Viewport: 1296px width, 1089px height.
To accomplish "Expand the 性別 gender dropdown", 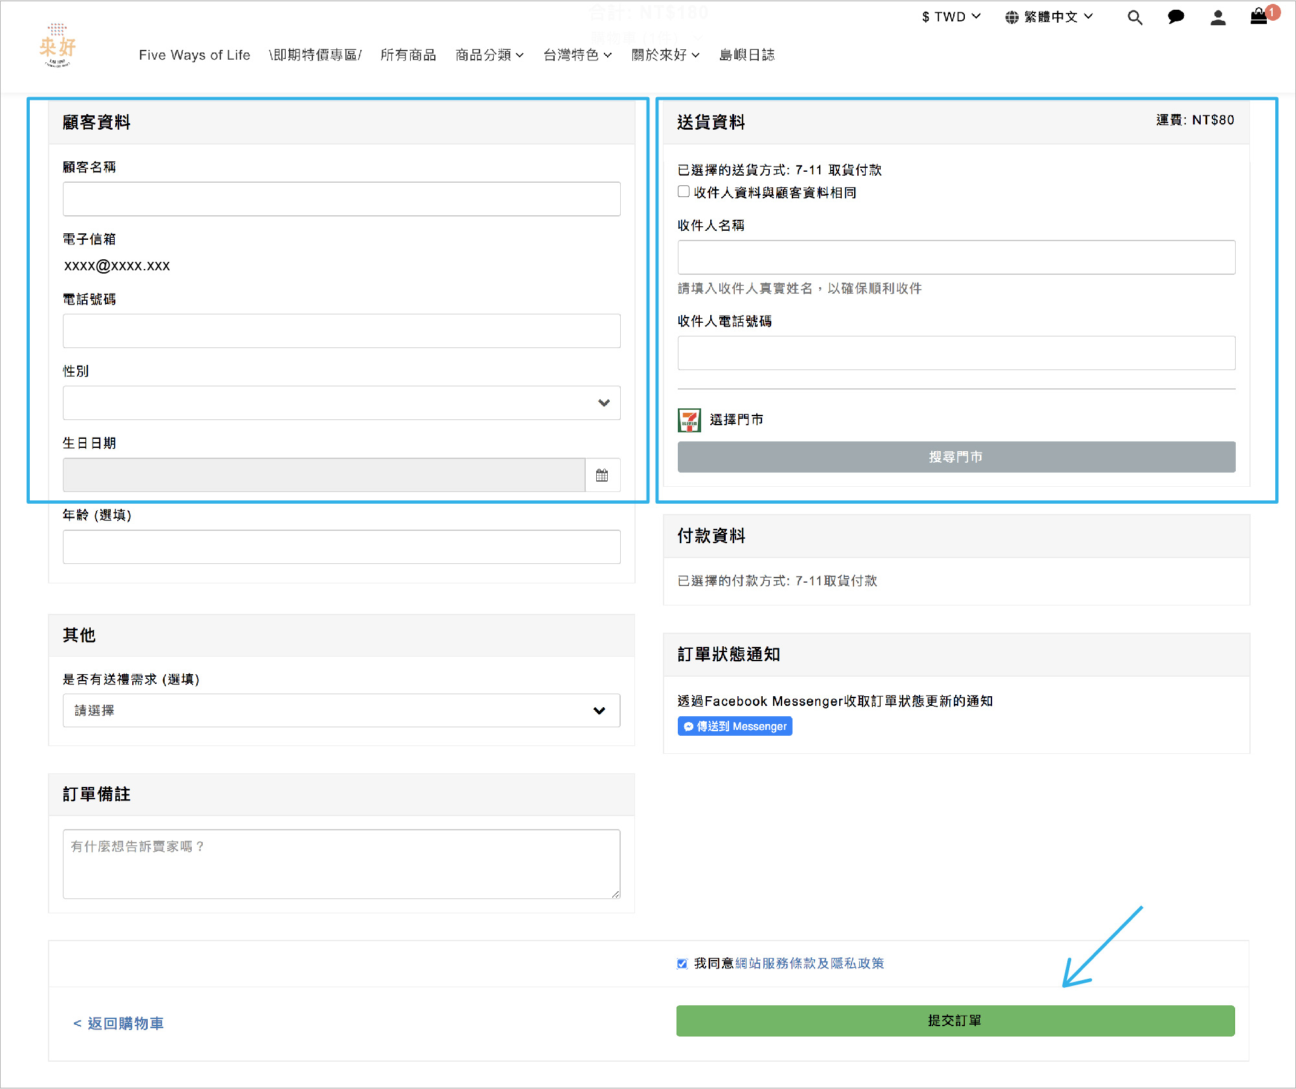I will (341, 403).
